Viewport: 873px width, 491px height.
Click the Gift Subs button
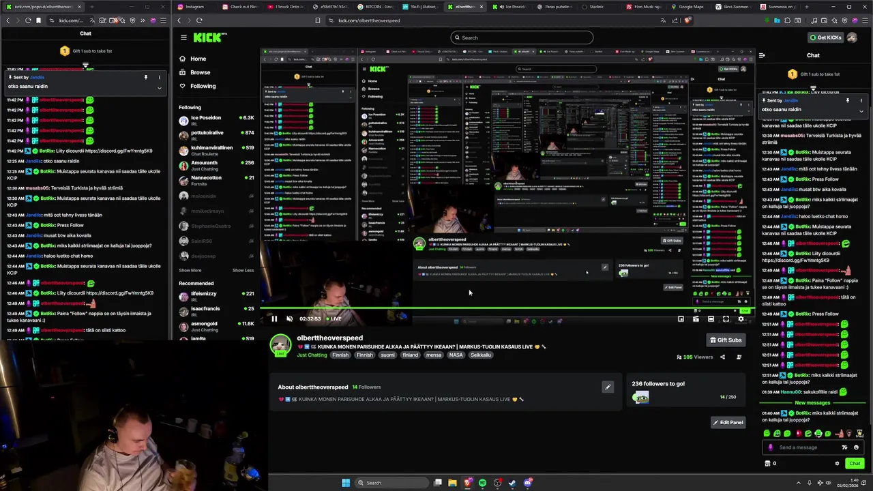pyautogui.click(x=726, y=340)
